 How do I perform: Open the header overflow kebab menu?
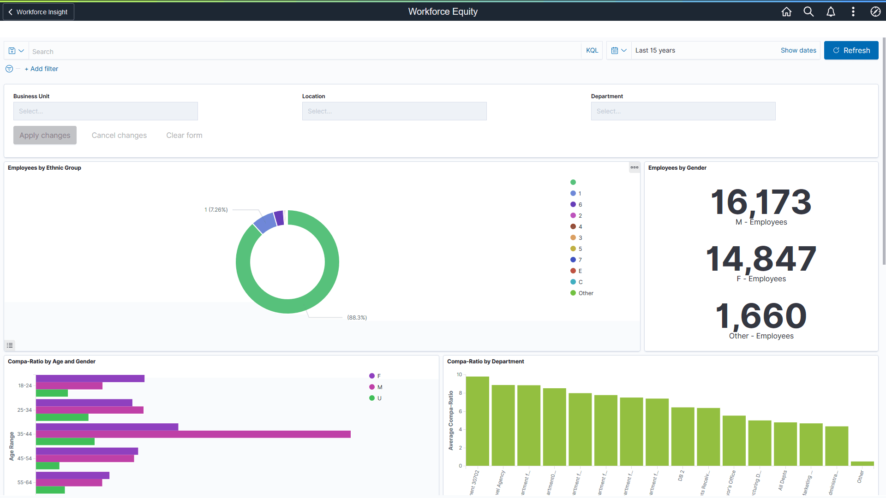(853, 12)
